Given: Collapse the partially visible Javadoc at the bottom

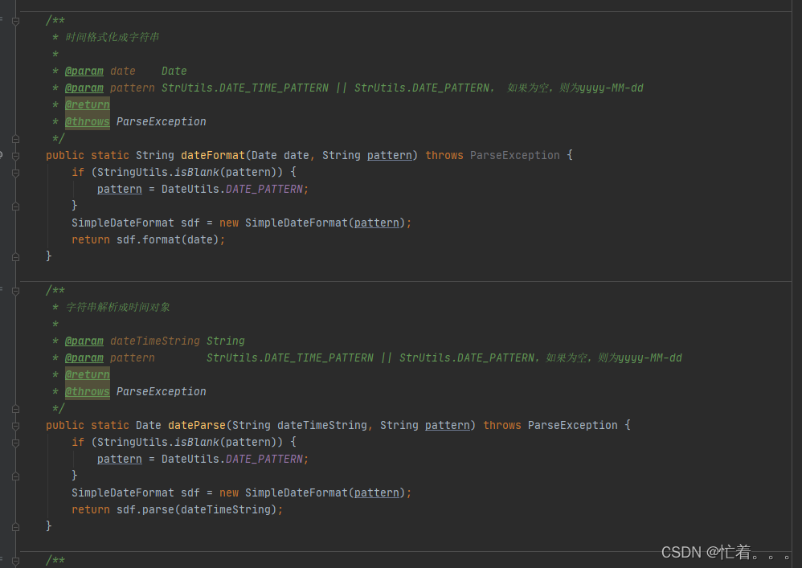Looking at the screenshot, I should coord(16,562).
